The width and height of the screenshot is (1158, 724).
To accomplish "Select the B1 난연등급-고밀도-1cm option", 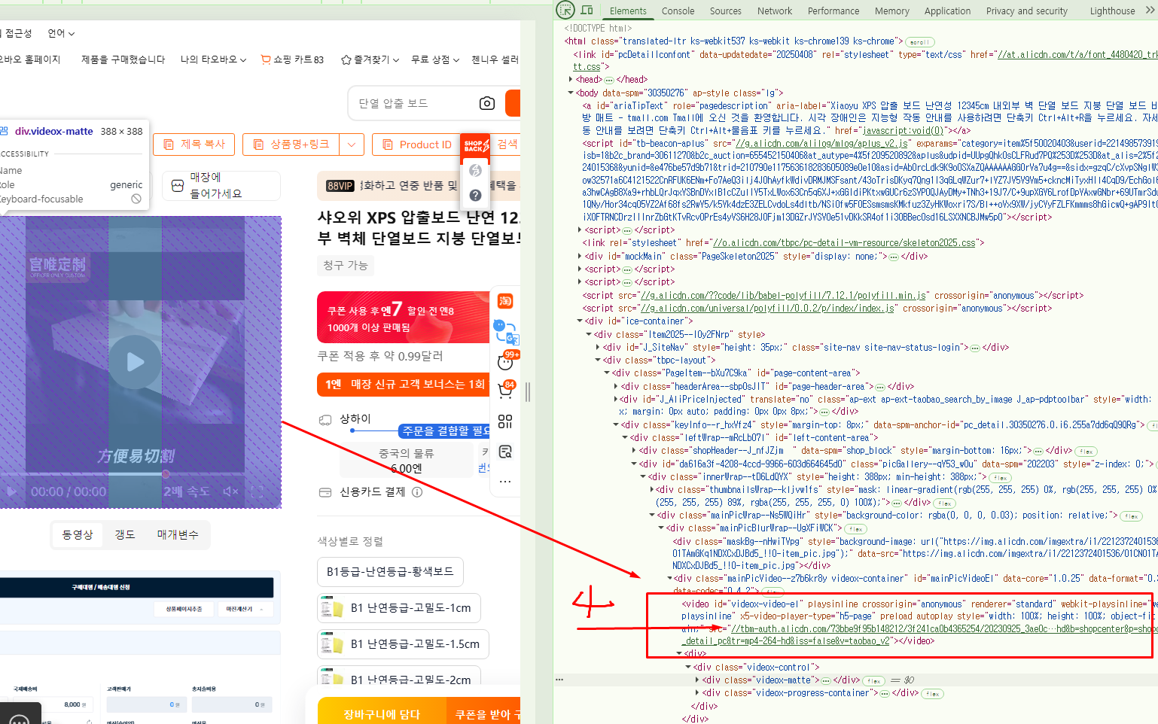I will [x=399, y=608].
